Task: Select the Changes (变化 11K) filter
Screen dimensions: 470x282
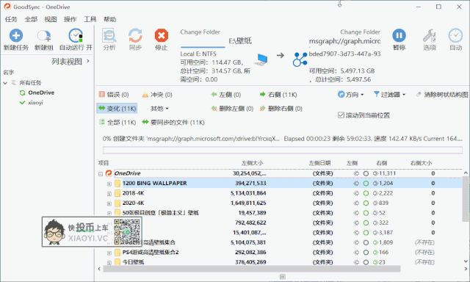Action: click(117, 109)
